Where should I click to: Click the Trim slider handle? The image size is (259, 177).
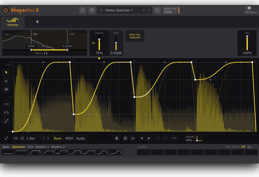tap(116, 43)
